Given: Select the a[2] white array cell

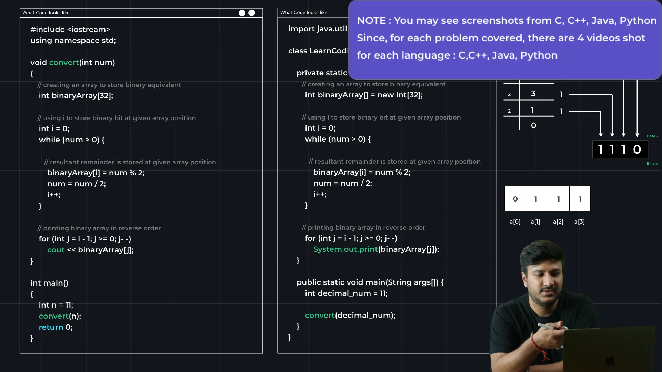Looking at the screenshot, I should pos(558,199).
